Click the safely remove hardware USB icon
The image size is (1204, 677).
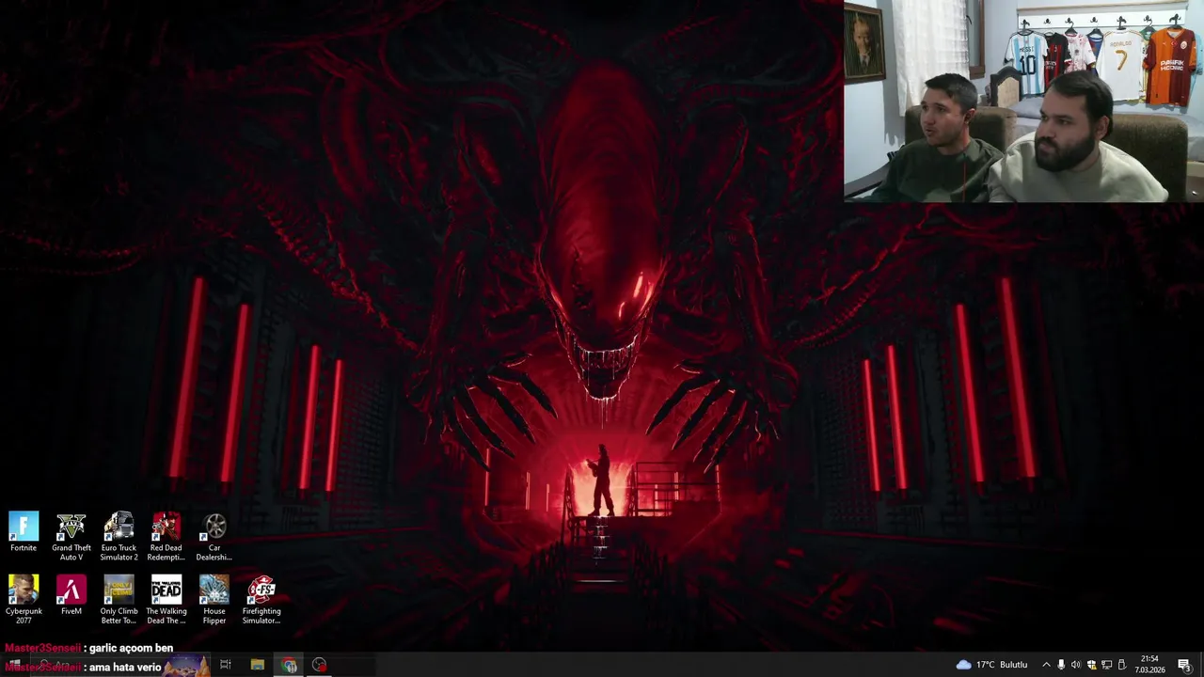coord(1121,665)
